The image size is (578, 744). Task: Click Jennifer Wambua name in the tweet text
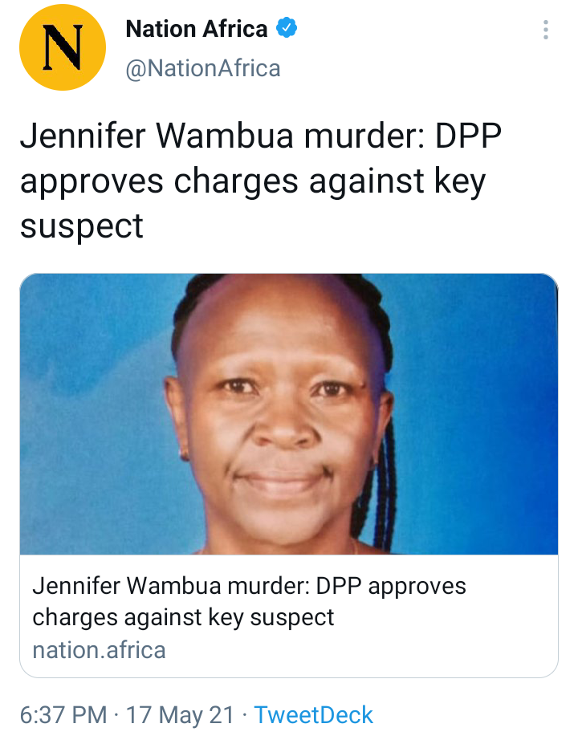point(157,136)
